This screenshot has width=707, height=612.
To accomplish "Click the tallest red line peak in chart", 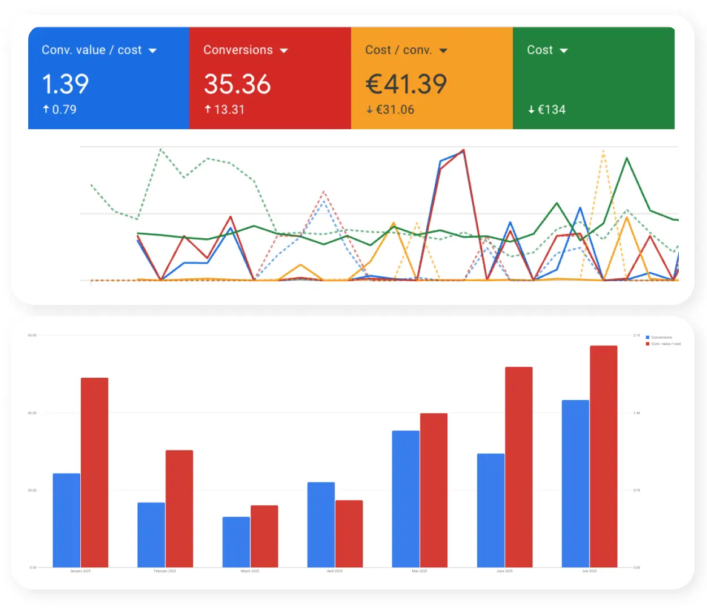I will 463,151.
